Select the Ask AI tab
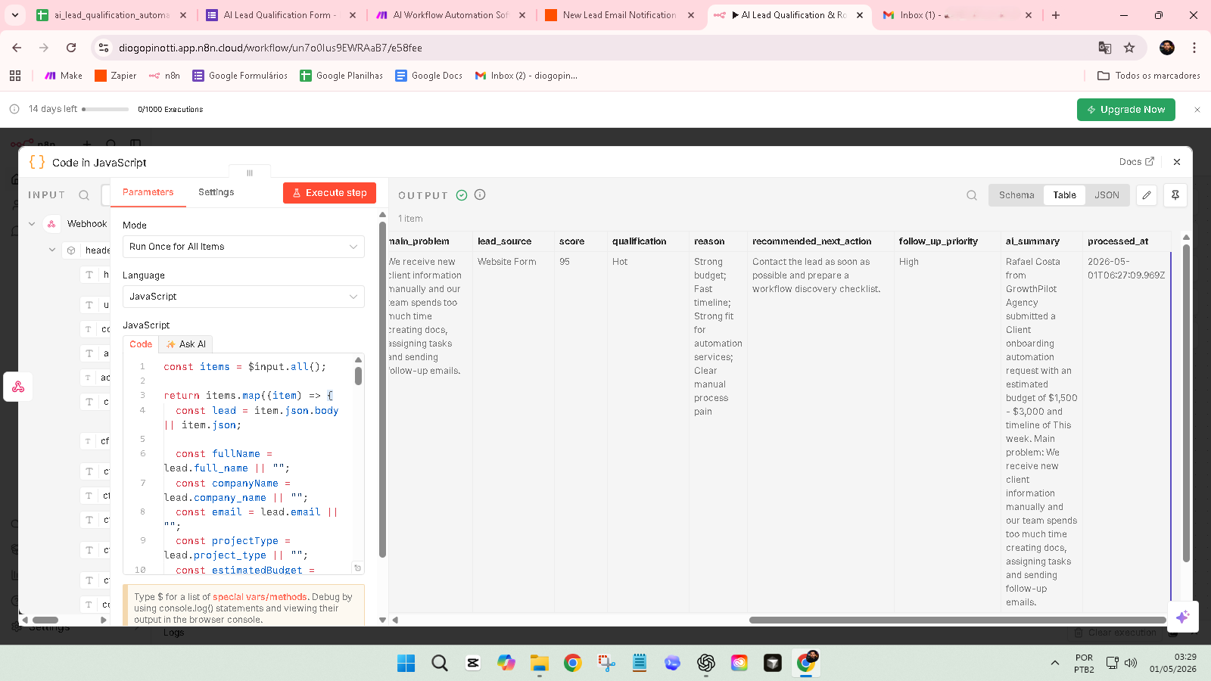 186,344
